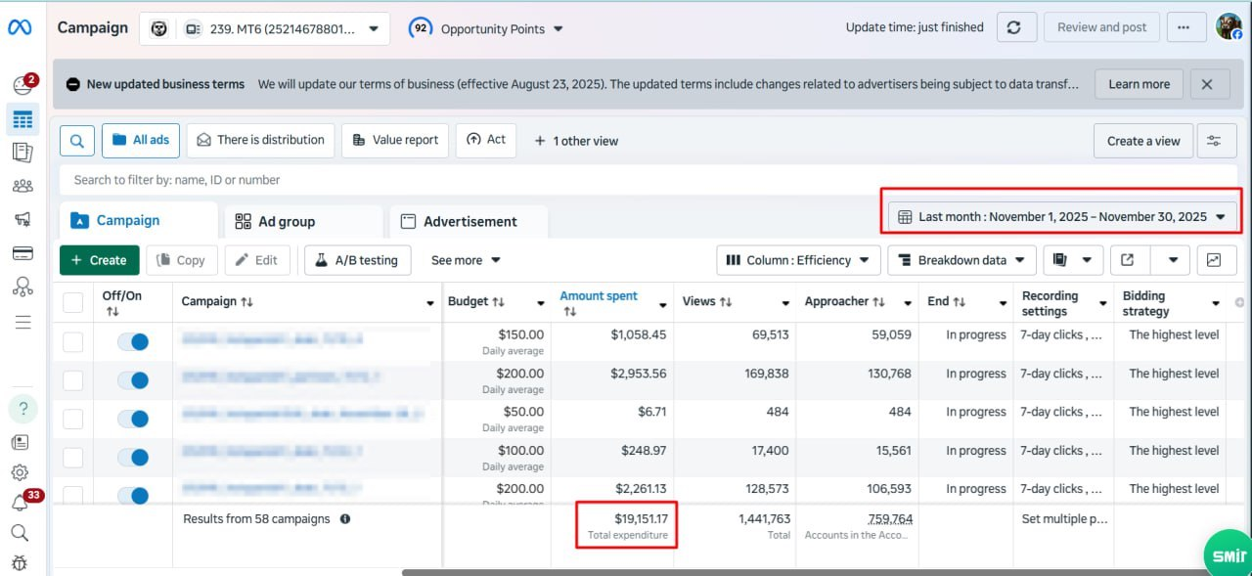Image resolution: width=1252 pixels, height=576 pixels.
Task: Open the chart view icon in toolbar
Action: tap(1214, 260)
